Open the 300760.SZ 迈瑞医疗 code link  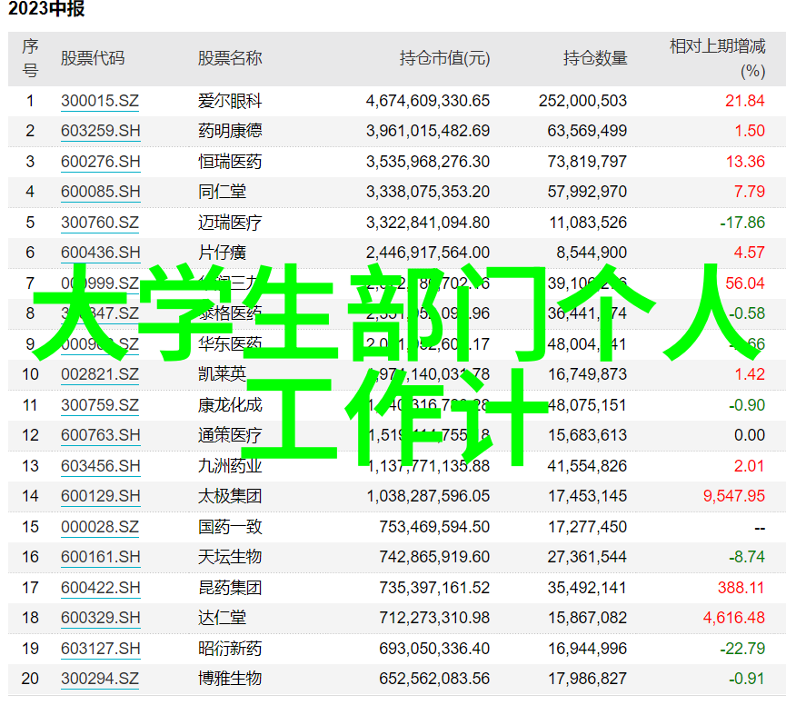(100, 223)
